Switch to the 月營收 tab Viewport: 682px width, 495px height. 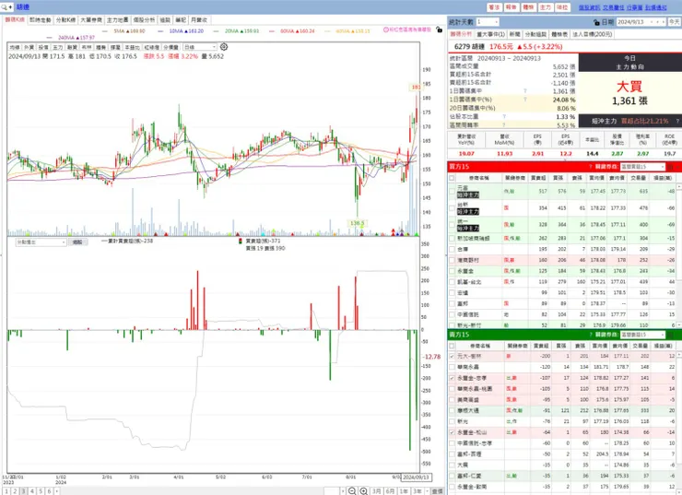point(199,20)
